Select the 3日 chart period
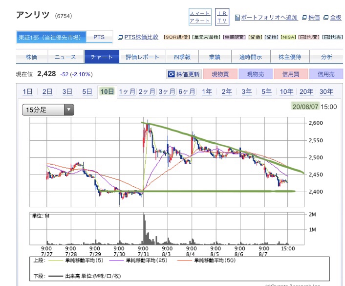The width and height of the screenshot is (345, 286). (x=67, y=91)
